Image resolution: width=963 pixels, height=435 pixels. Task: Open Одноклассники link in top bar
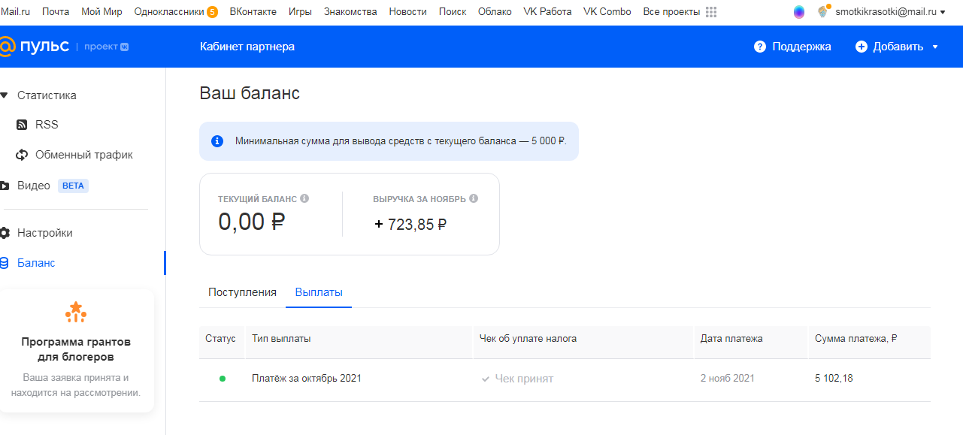click(x=169, y=12)
